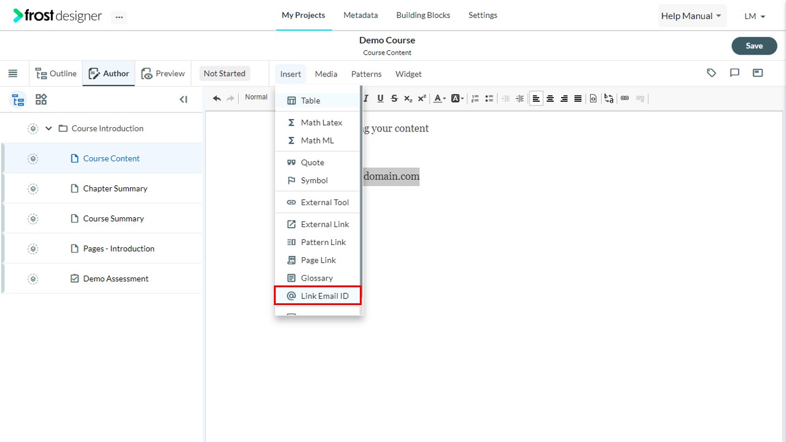Open the Media menu
The height and width of the screenshot is (442, 786).
coord(326,74)
